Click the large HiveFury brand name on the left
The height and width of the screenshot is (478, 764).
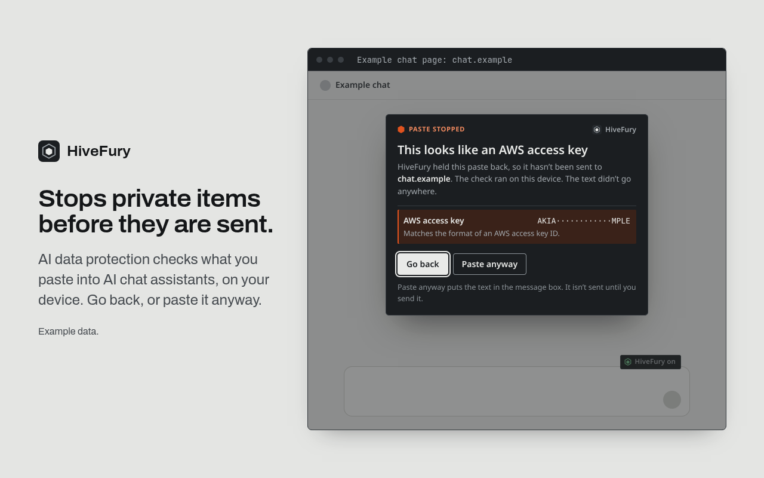coord(98,151)
